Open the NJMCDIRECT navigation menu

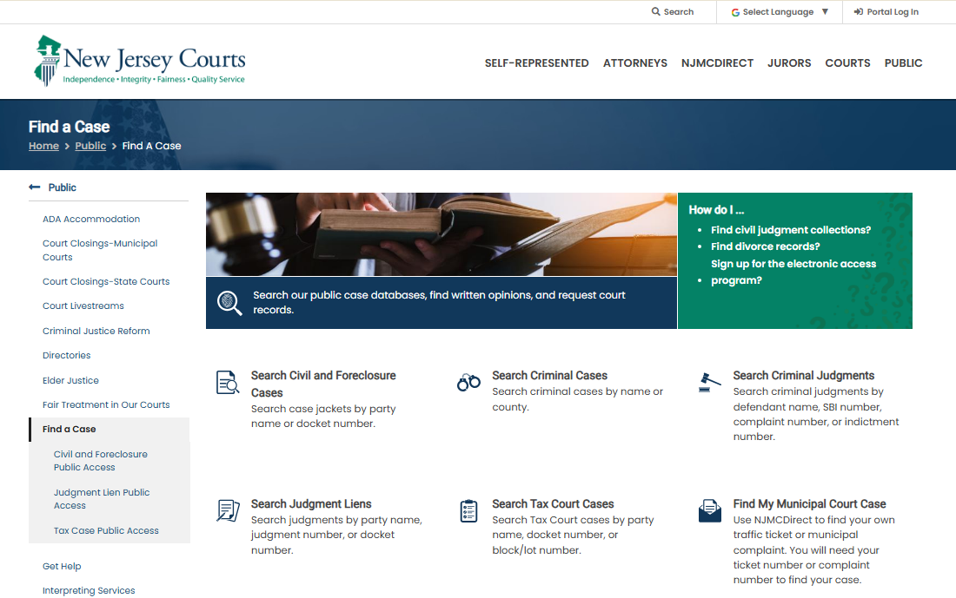(x=717, y=62)
